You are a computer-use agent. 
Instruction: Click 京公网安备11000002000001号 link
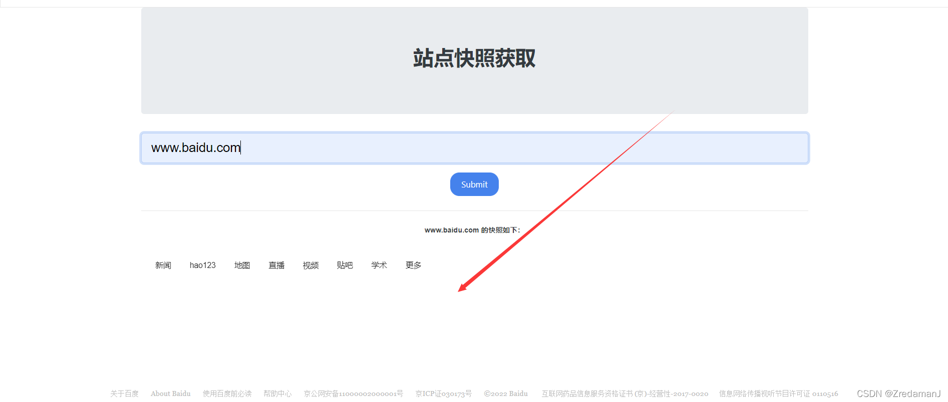353,394
